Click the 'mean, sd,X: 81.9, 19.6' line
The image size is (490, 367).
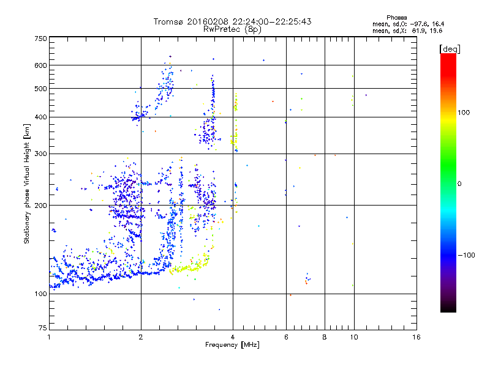407,31
